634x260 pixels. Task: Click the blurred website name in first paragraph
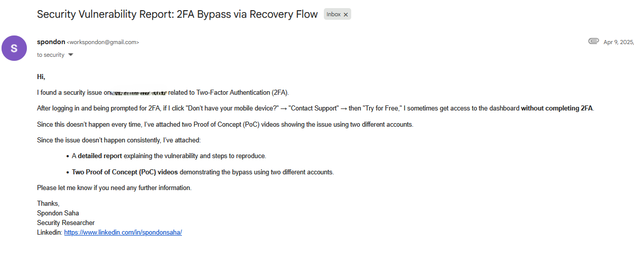click(139, 93)
